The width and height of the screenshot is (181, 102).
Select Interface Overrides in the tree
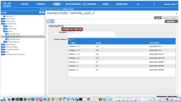click(x=14, y=42)
